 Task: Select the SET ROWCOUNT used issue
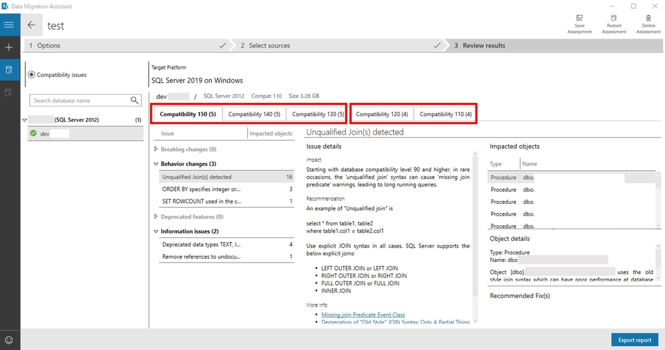[227, 201]
